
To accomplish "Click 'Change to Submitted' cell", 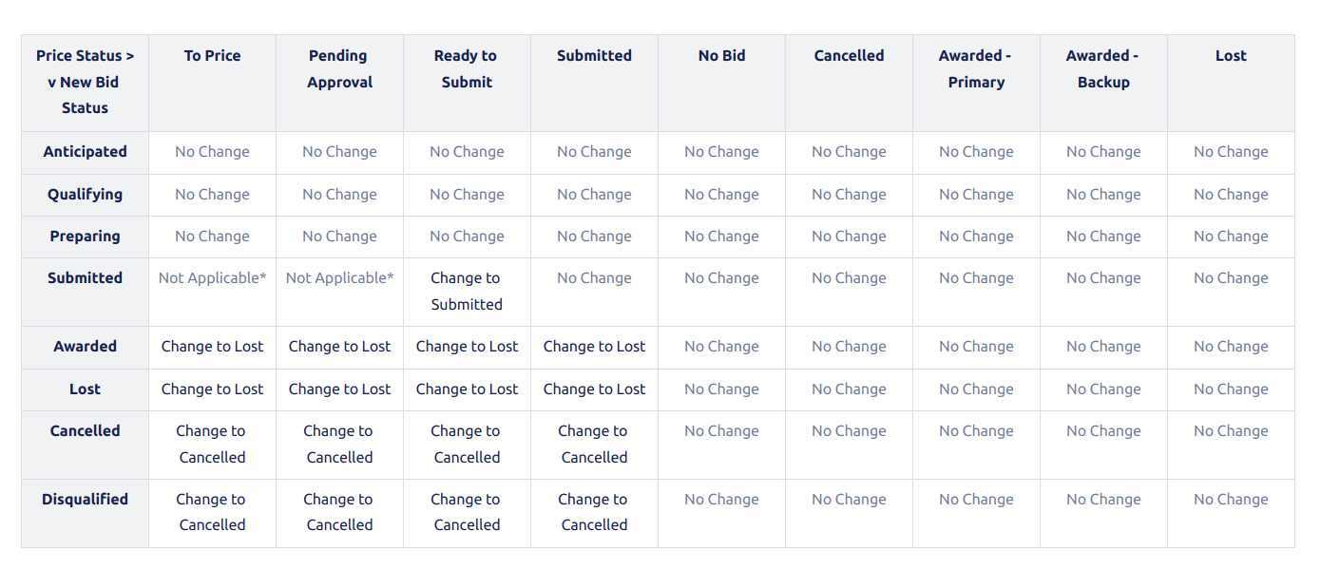I will coord(467,292).
